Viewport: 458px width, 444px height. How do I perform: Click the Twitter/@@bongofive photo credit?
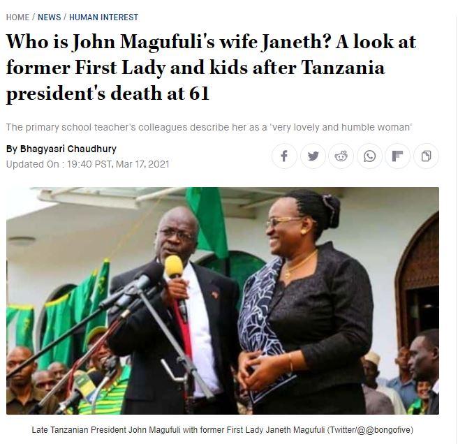coord(370,430)
